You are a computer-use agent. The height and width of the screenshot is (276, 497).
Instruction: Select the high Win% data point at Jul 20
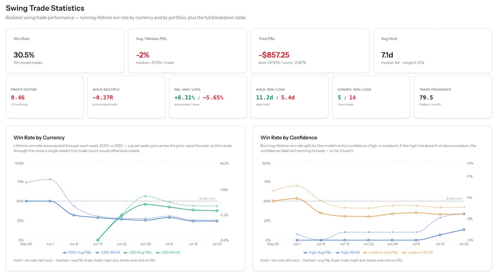464,229
